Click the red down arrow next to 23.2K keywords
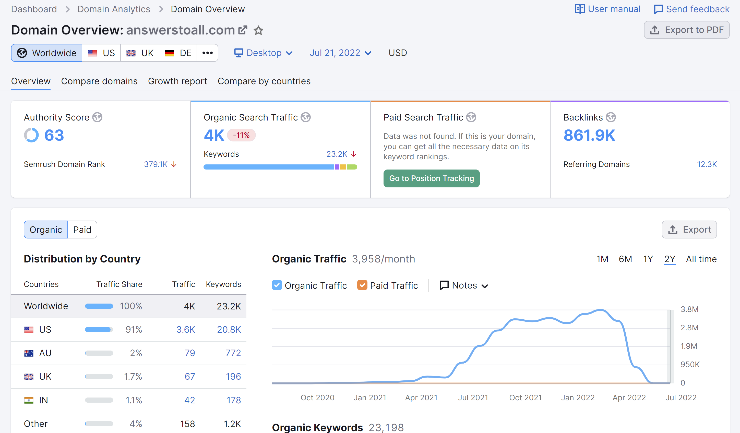Viewport: 740px width, 433px height. click(354, 154)
